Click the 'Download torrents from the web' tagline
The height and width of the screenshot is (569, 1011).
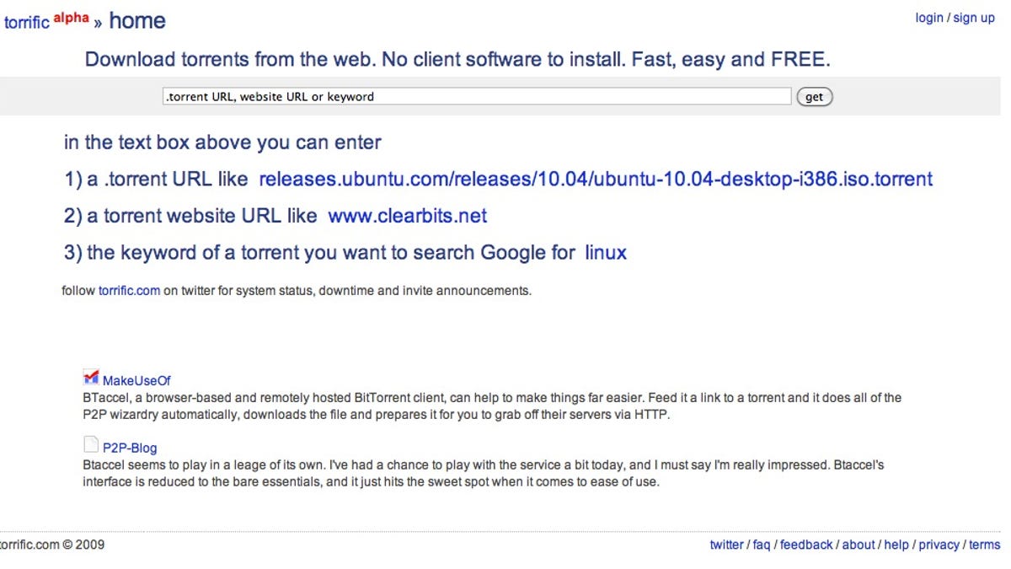pos(457,60)
